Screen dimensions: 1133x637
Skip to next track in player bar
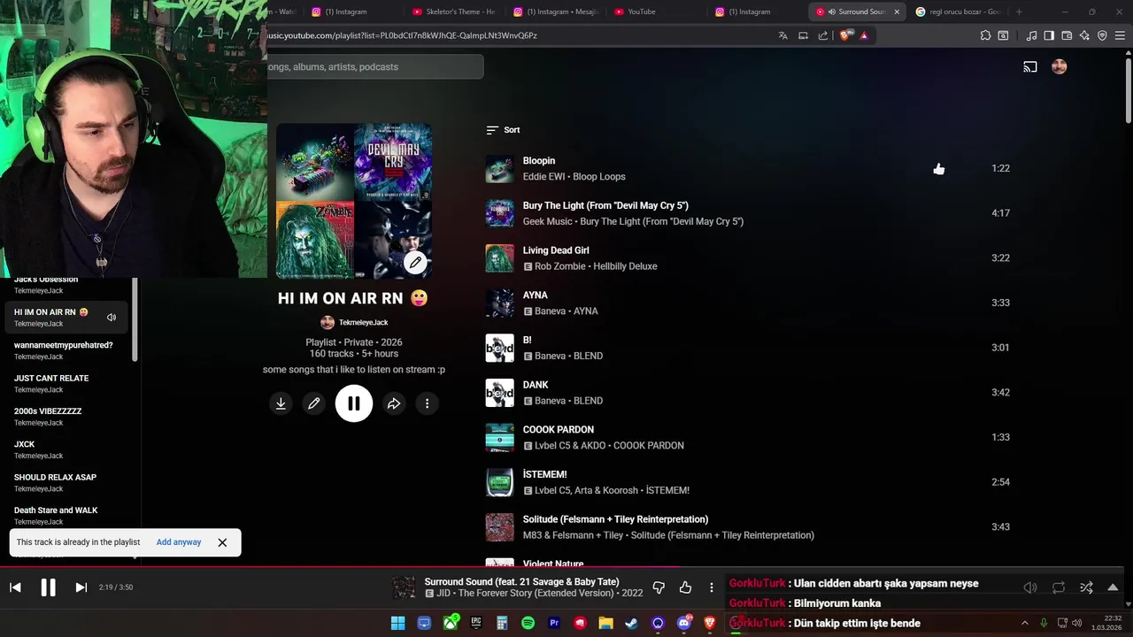[81, 587]
